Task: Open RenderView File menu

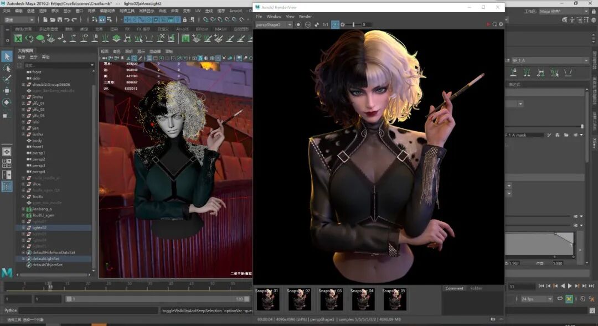Action: (x=259, y=17)
